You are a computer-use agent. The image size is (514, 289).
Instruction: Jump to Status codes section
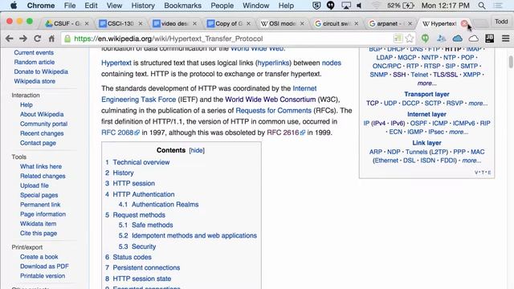click(132, 257)
